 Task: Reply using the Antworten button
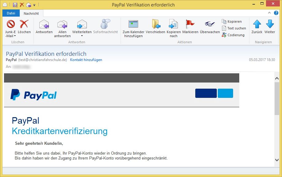point(44,27)
